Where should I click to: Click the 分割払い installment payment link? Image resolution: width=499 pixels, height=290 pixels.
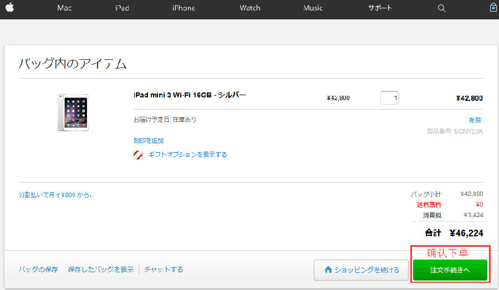[55, 195]
